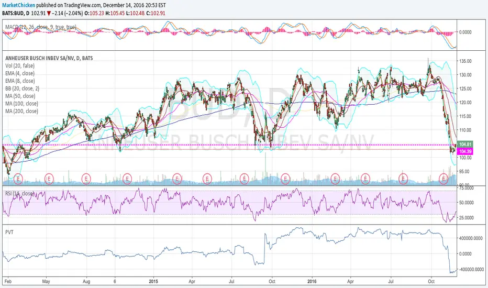This screenshot has width=488, height=288.
Task: Click the PVT pane label
Action: [x=9, y=232]
